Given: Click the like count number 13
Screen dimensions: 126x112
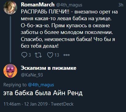Looking at the screenshot, I should [57, 55].
